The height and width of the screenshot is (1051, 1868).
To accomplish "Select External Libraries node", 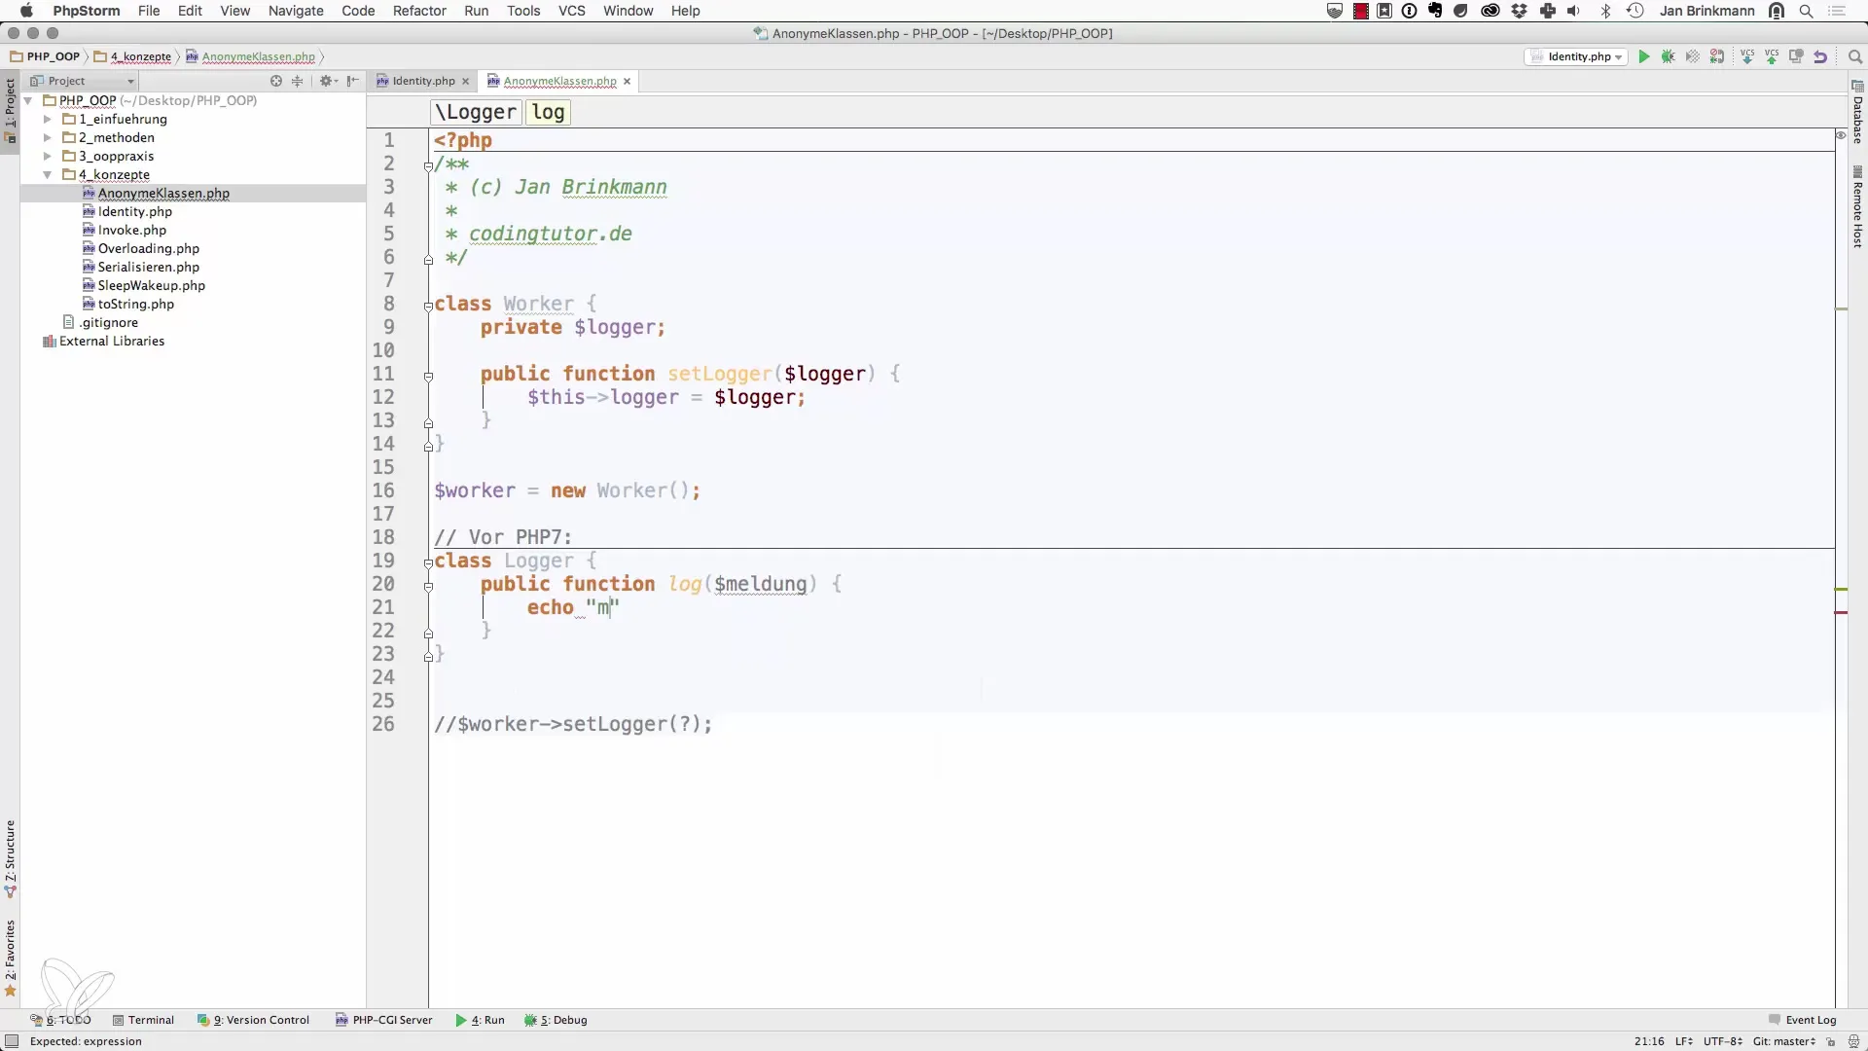I will click(111, 341).
